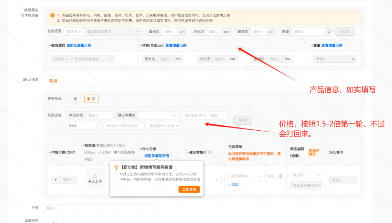This screenshot has width=392, height=223.
Task: Open the 请选择SKU分类 dropdown
Action: coord(163,126)
